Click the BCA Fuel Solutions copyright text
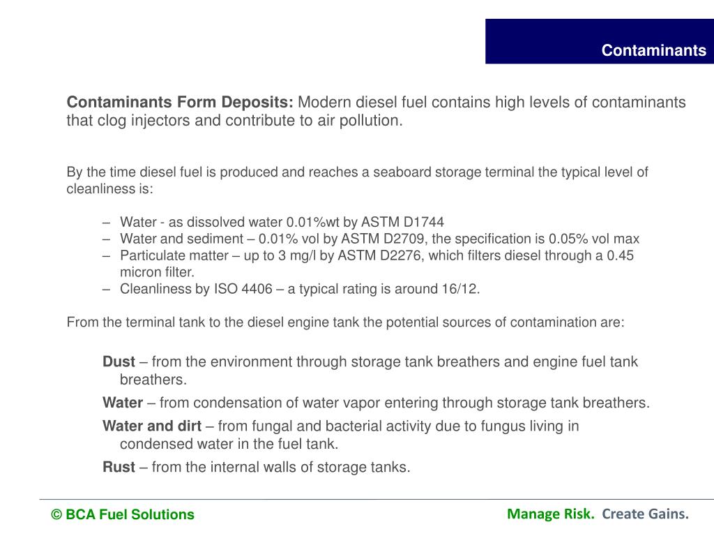The height and width of the screenshot is (536, 714). point(123,514)
